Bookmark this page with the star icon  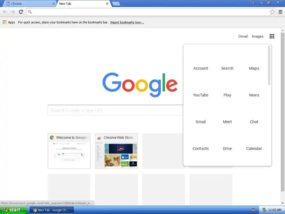pyautogui.click(x=272, y=12)
